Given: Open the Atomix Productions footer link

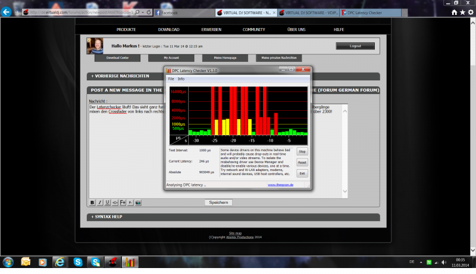Looking at the screenshot, I should (x=240, y=237).
